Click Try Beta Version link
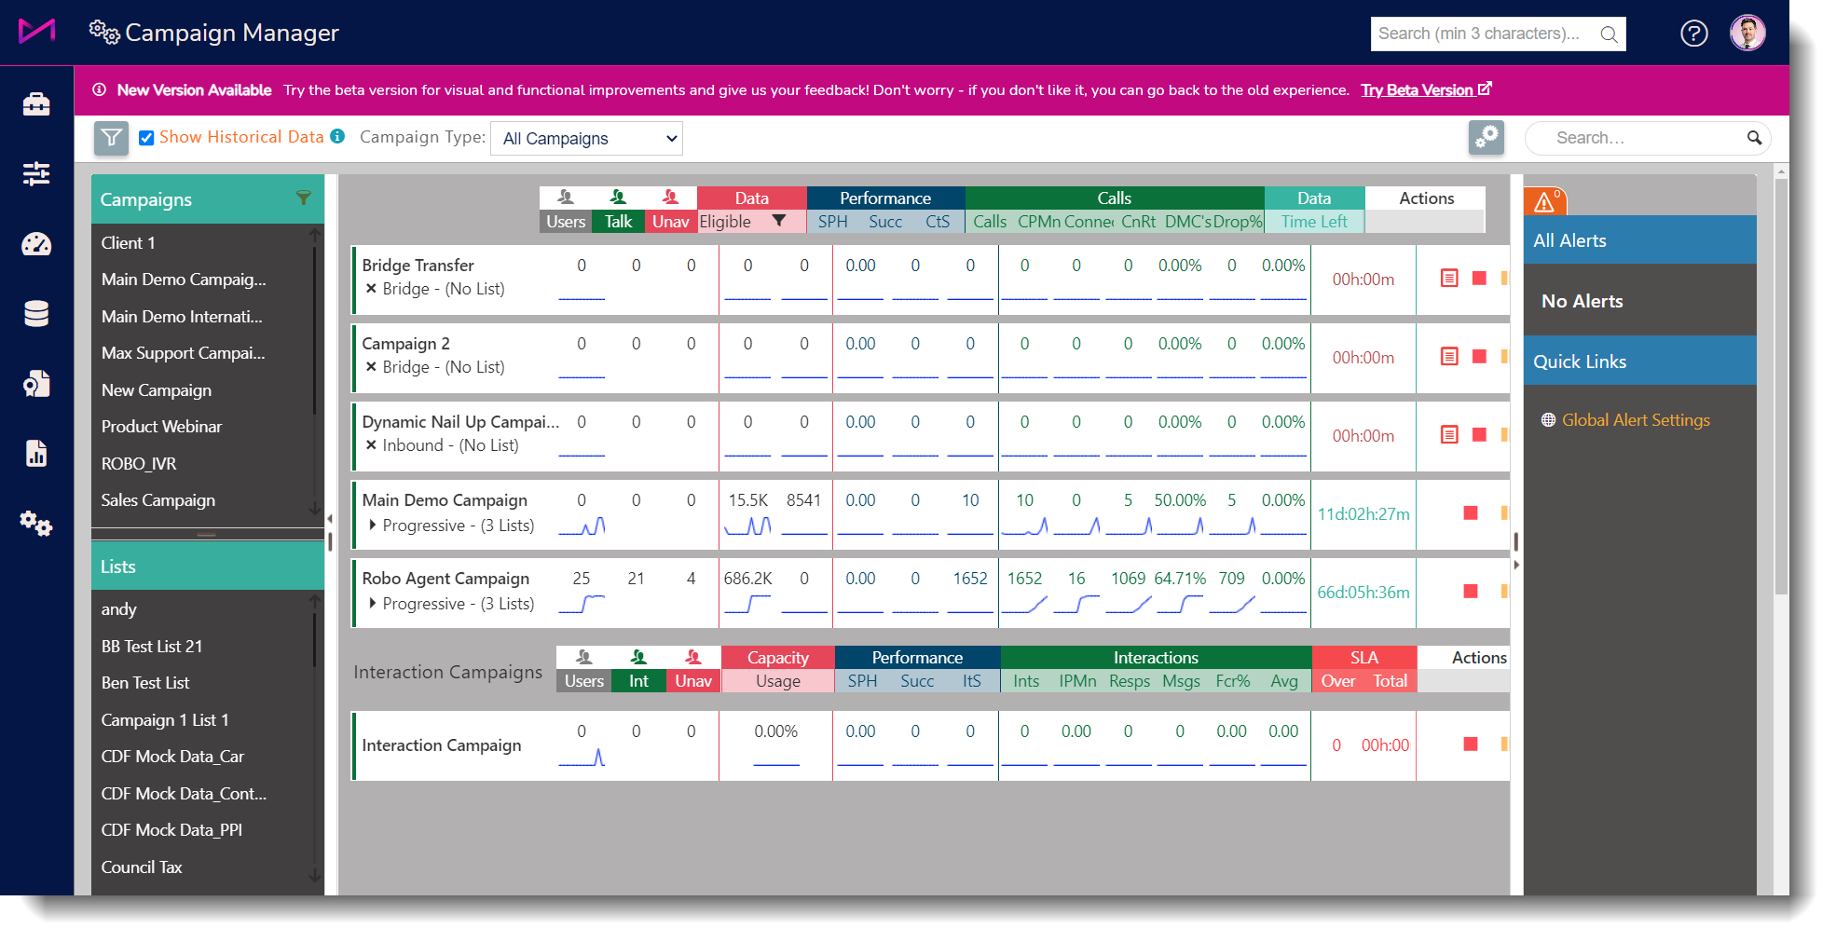The height and width of the screenshot is (942, 1836). coord(1426,89)
